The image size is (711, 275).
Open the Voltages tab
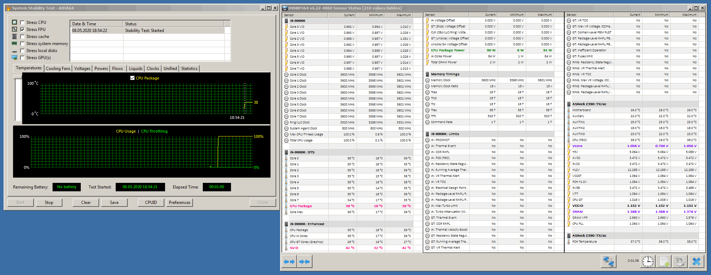pos(82,69)
